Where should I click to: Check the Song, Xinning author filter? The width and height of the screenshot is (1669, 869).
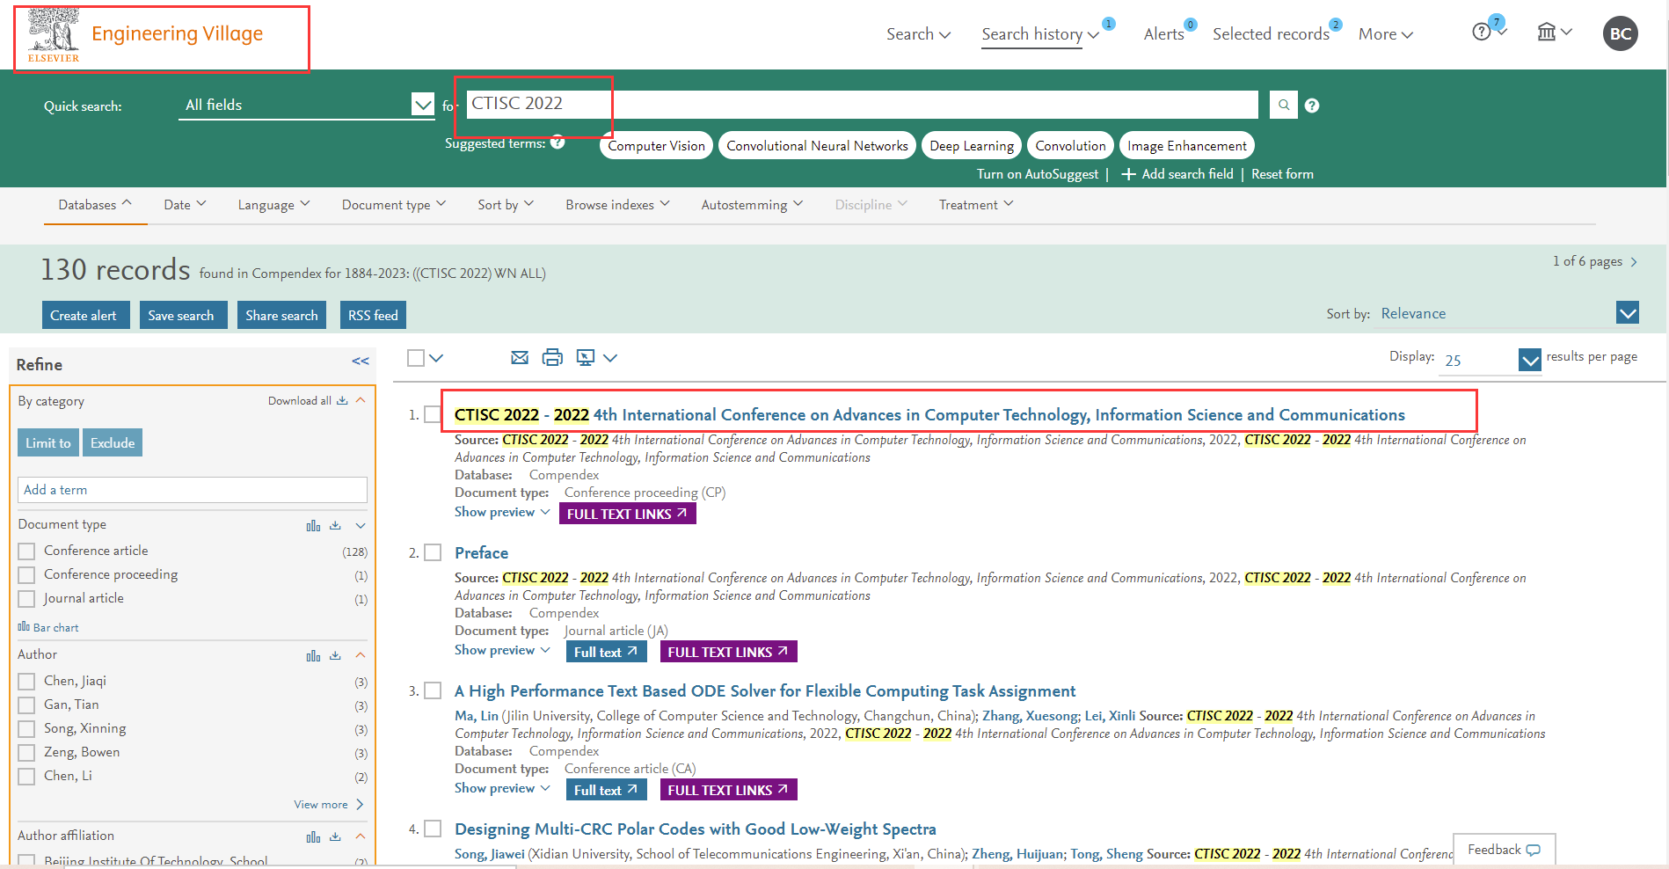(x=26, y=729)
